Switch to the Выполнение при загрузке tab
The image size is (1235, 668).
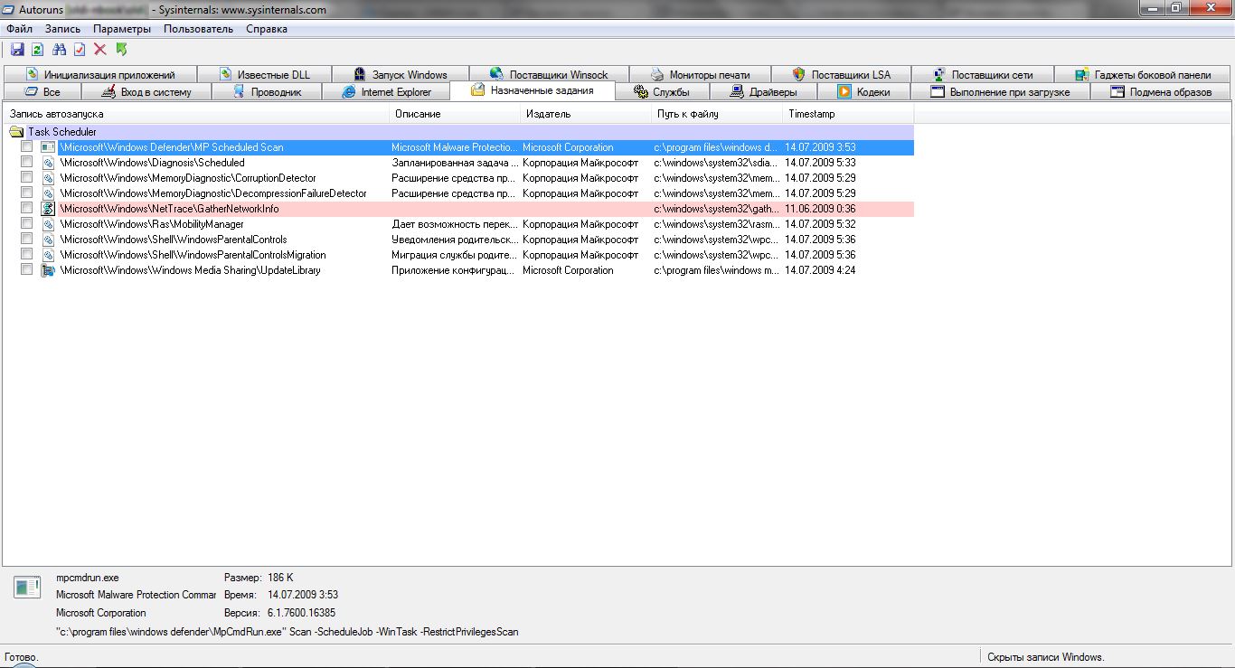(x=1001, y=91)
